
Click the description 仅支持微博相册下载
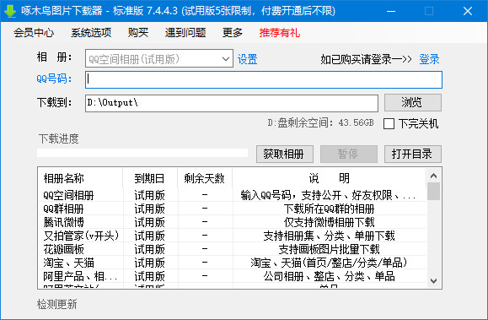[x=329, y=222]
